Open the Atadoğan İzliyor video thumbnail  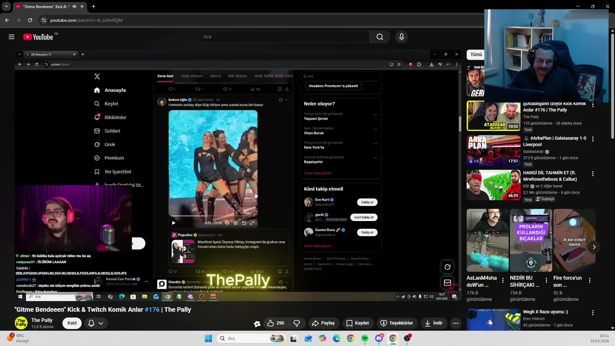pyautogui.click(x=493, y=116)
